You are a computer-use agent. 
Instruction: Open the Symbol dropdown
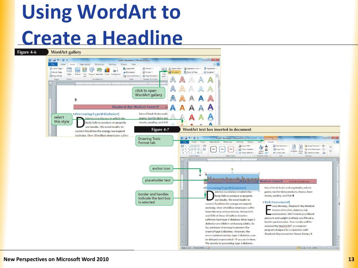209,72
